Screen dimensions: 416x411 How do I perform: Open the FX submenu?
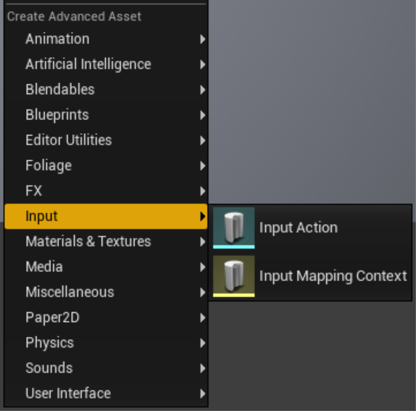pyautogui.click(x=106, y=191)
